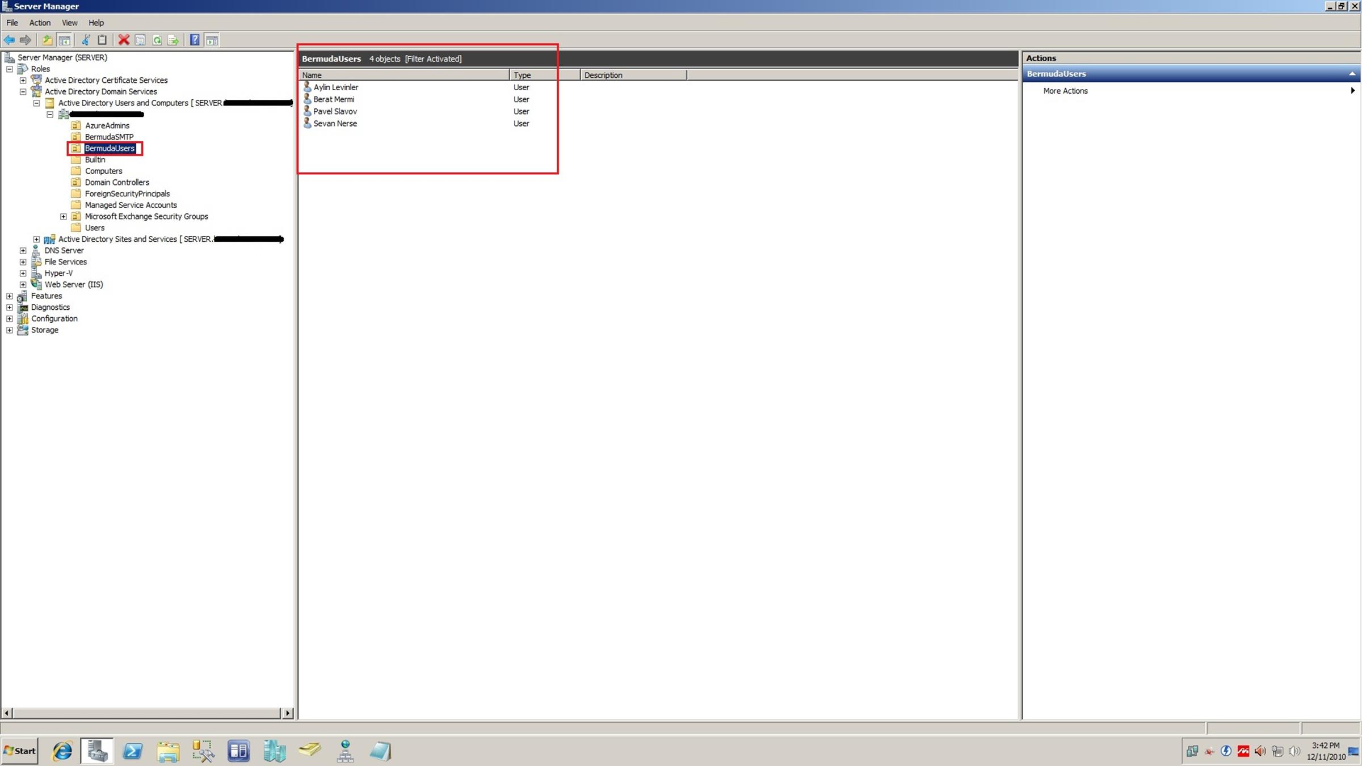Select the Domain Controllers folder
The image size is (1362, 766).
point(117,182)
